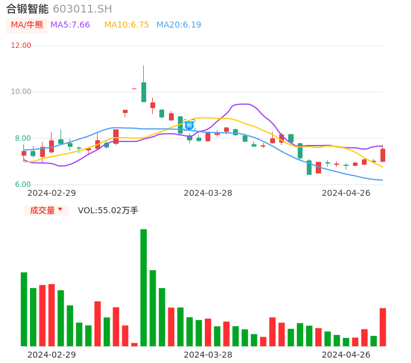
Task: Click the 6.00 price axis label
Action: pyautogui.click(x=23, y=184)
